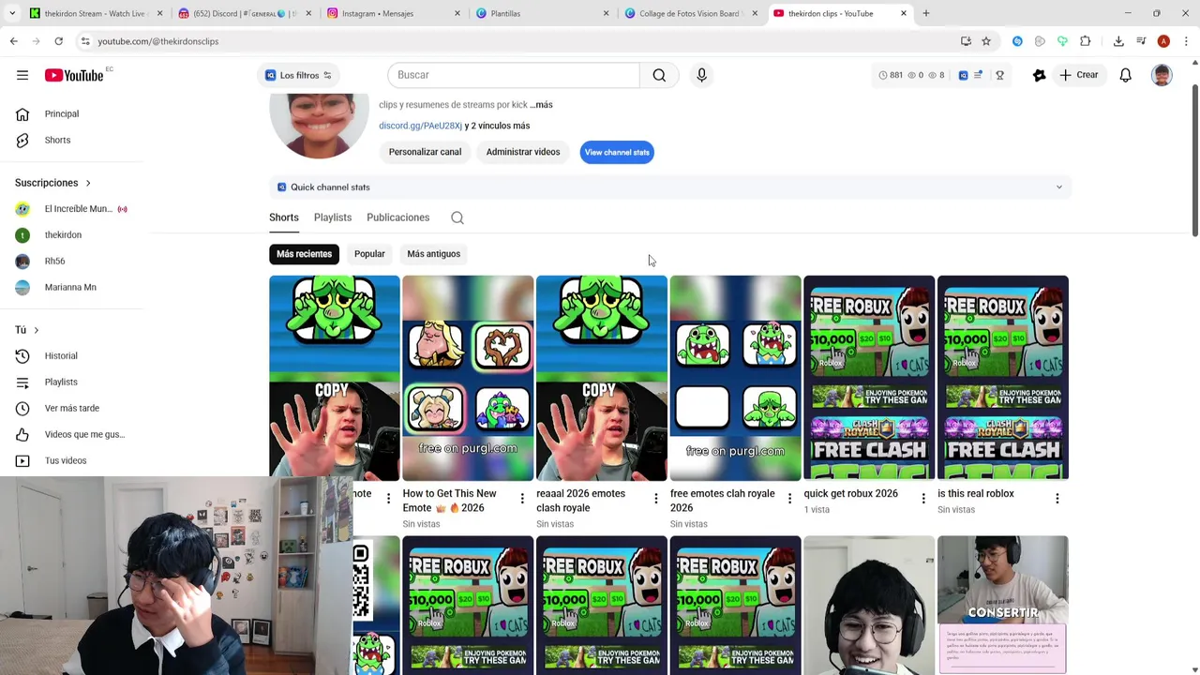Go back in browser history

pos(13,41)
